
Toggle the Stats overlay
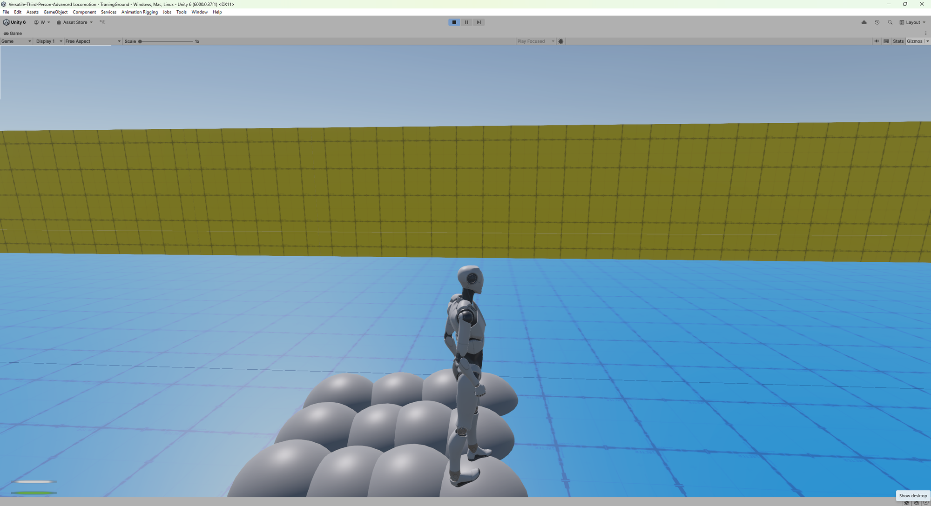coord(898,41)
